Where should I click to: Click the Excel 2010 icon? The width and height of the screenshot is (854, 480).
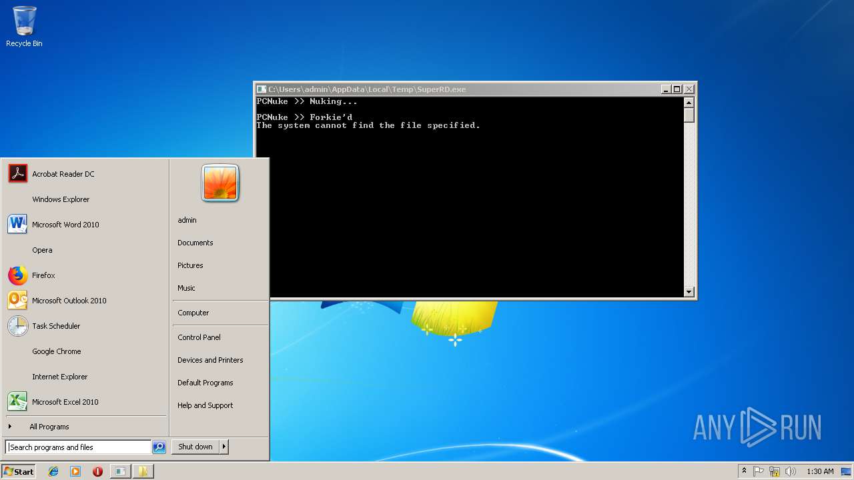[18, 401]
